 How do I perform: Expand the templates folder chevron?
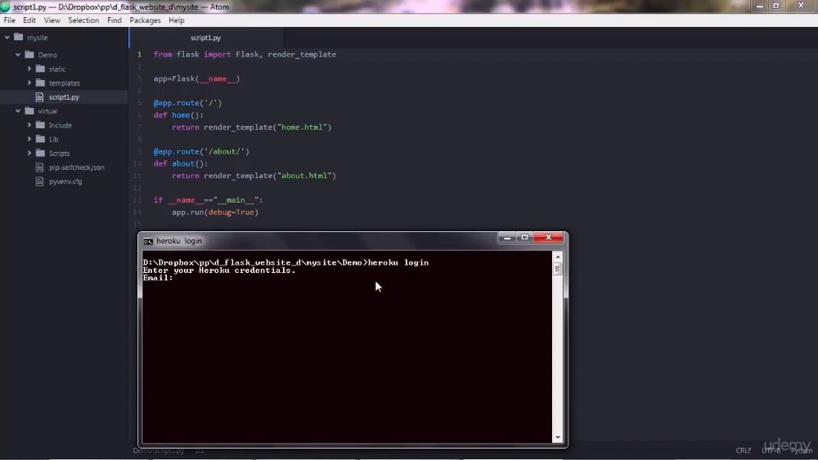[x=29, y=83]
